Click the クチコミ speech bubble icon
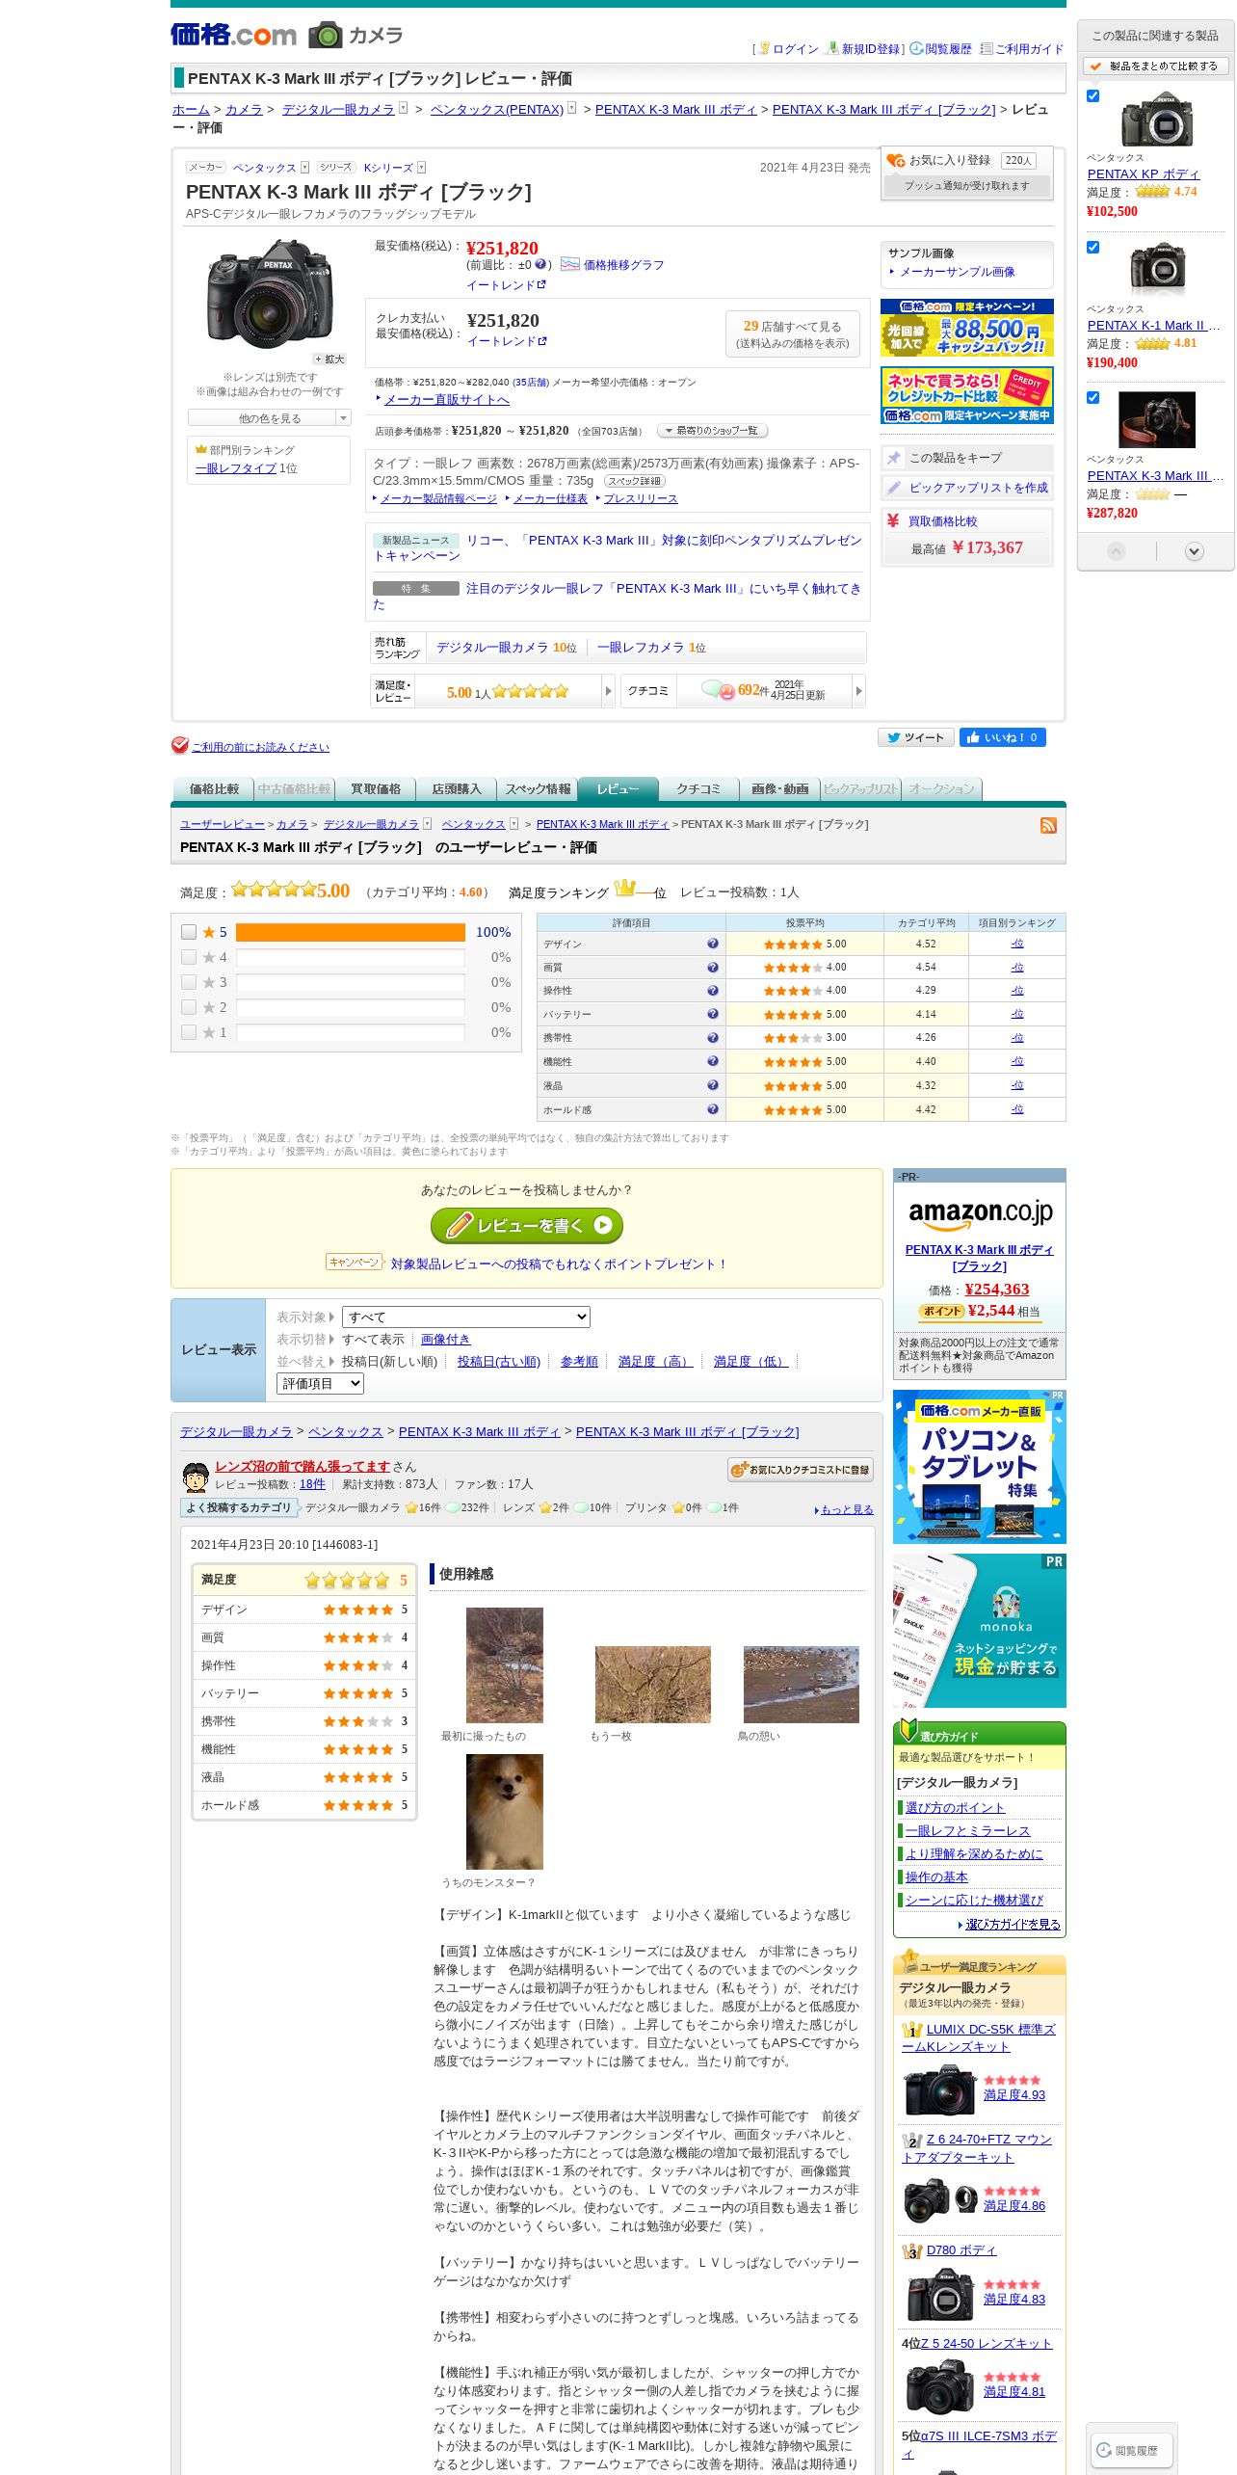 coord(718,690)
